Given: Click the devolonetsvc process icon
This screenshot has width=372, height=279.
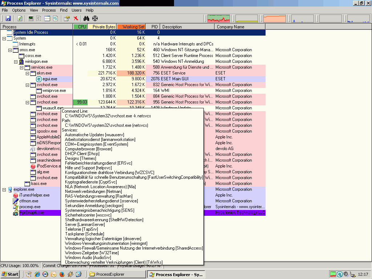Looking at the screenshot, I should click(x=33, y=149).
